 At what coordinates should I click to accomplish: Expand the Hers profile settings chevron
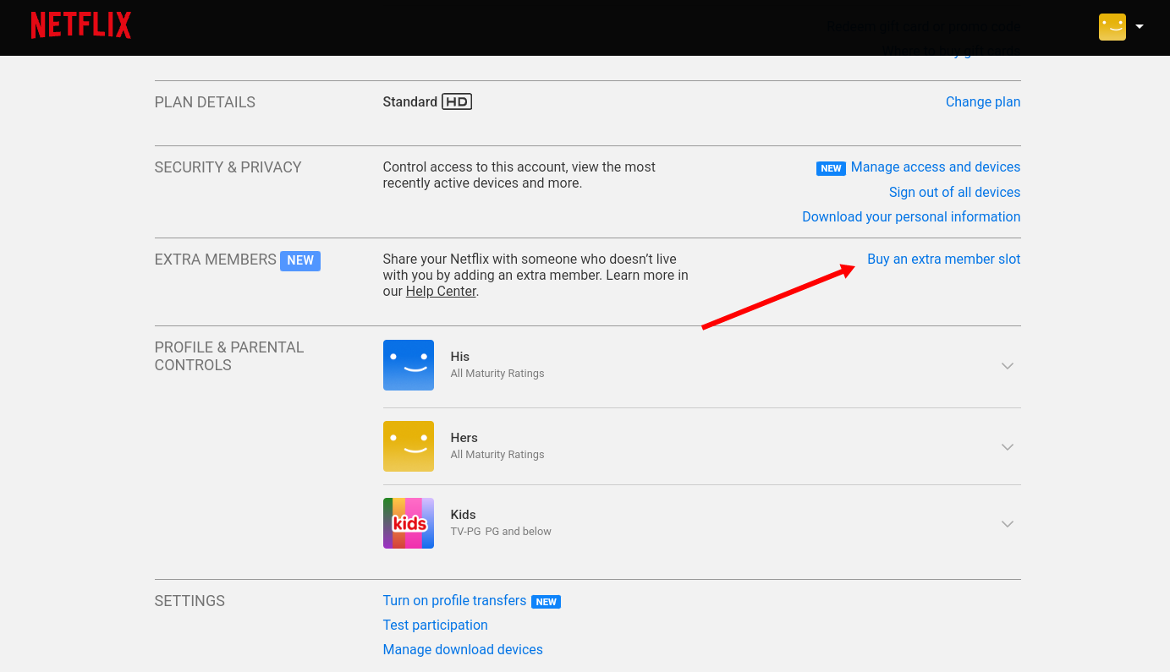(x=1007, y=446)
